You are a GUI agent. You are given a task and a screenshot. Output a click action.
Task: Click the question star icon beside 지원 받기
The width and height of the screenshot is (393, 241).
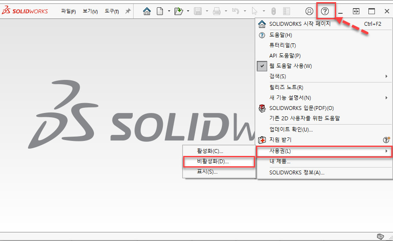point(387,140)
